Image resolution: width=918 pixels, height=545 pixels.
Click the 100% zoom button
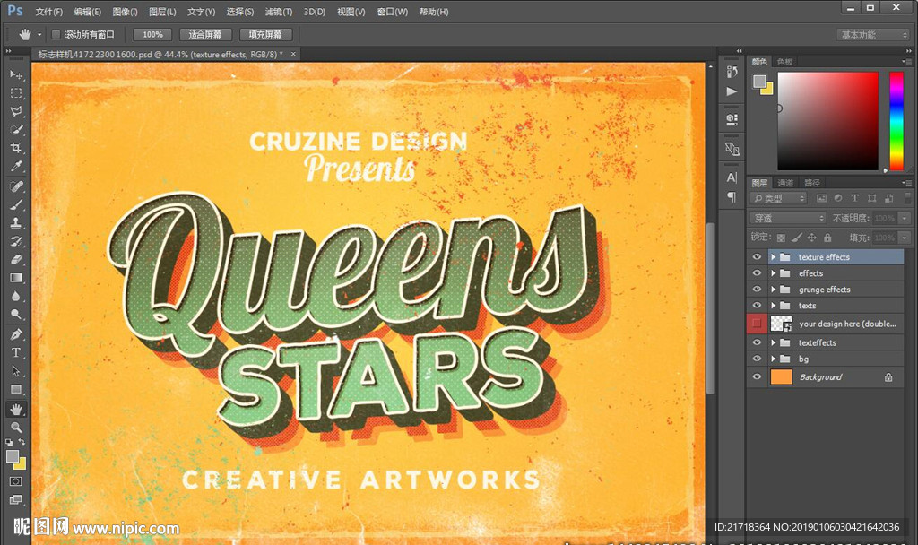coord(152,35)
